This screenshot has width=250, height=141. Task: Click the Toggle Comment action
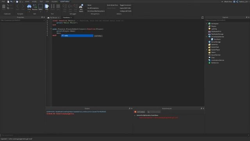click(125, 5)
